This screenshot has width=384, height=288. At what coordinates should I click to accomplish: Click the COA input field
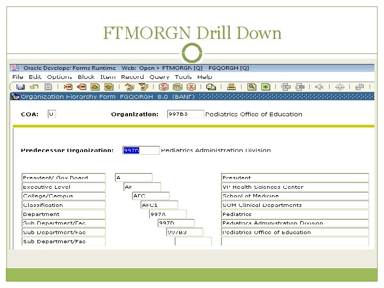(x=52, y=114)
